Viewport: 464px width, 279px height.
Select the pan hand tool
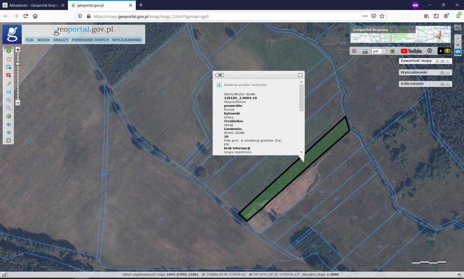click(8, 59)
